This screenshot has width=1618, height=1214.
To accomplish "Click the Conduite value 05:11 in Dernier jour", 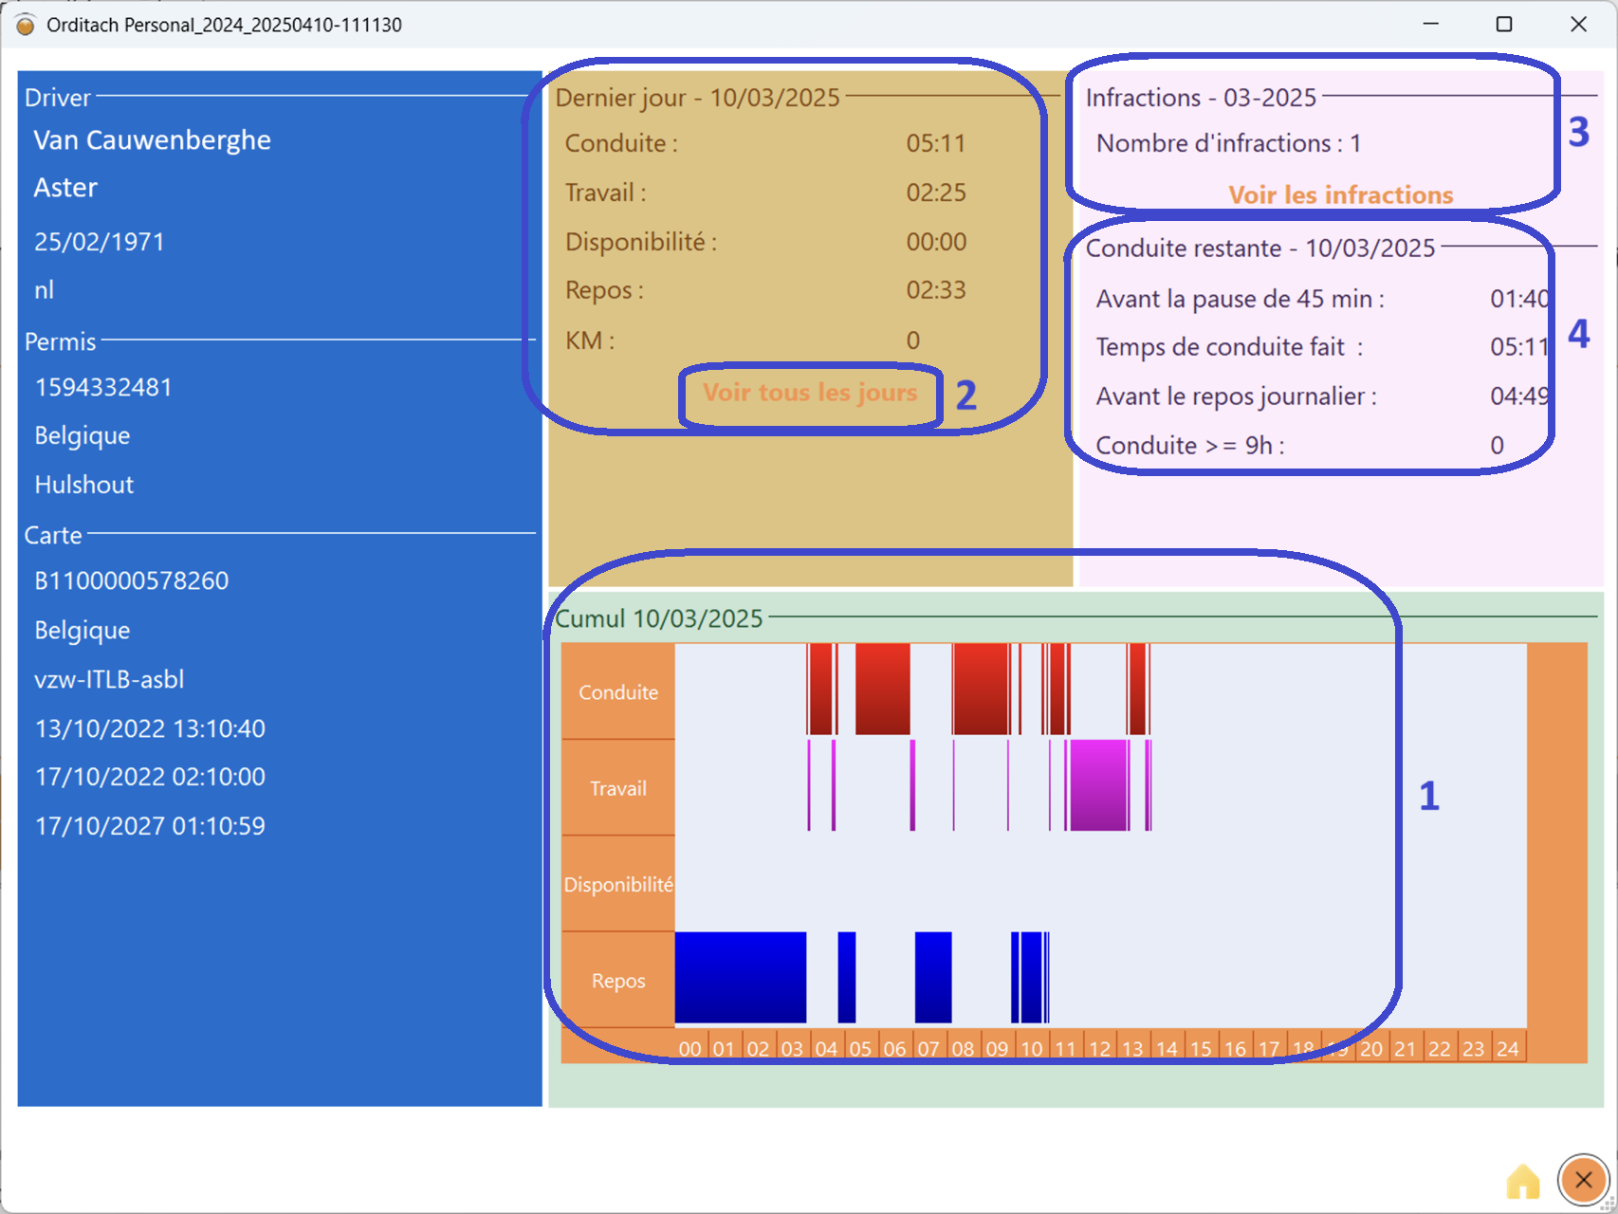I will 936,143.
